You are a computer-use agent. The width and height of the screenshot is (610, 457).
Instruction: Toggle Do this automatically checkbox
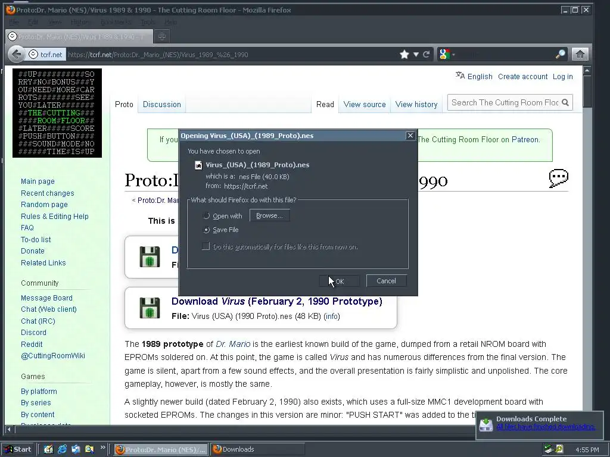(x=206, y=246)
